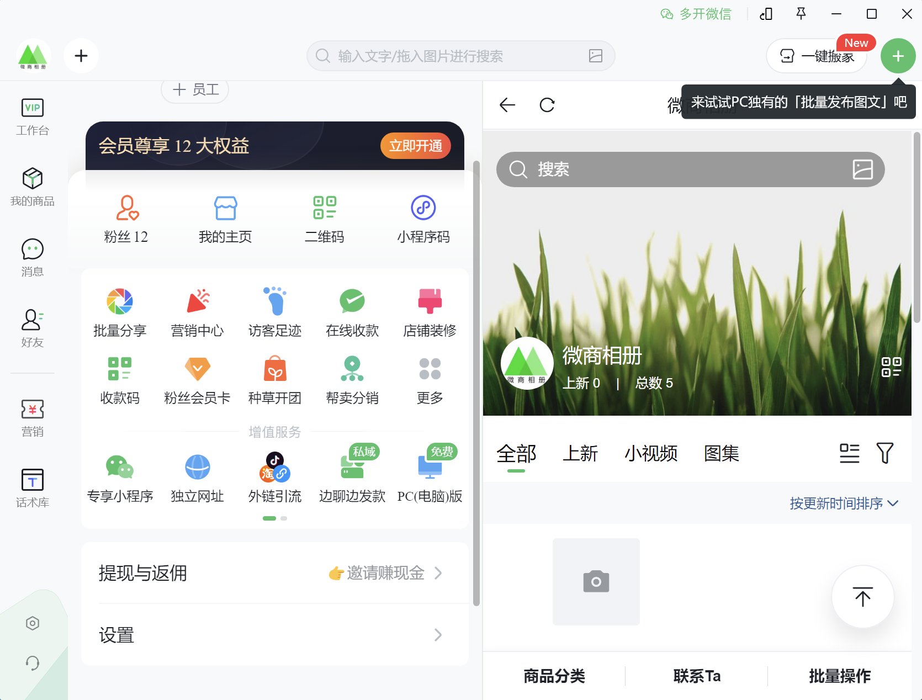
Task: Click the camera placeholder thumbnail
Action: [596, 582]
